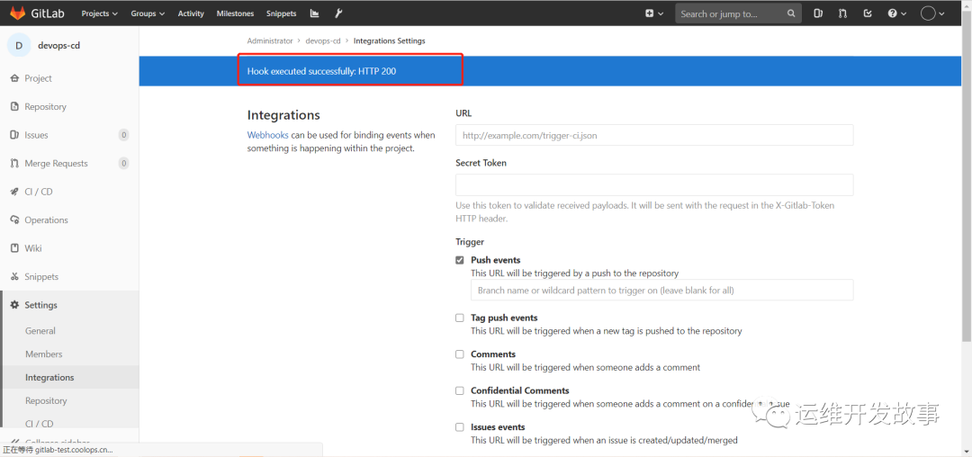Open the To-Do list icon in the top bar

click(868, 13)
